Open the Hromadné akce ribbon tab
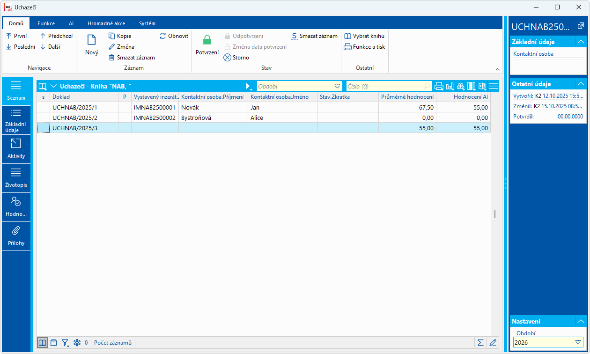The image size is (590, 354). click(x=106, y=23)
